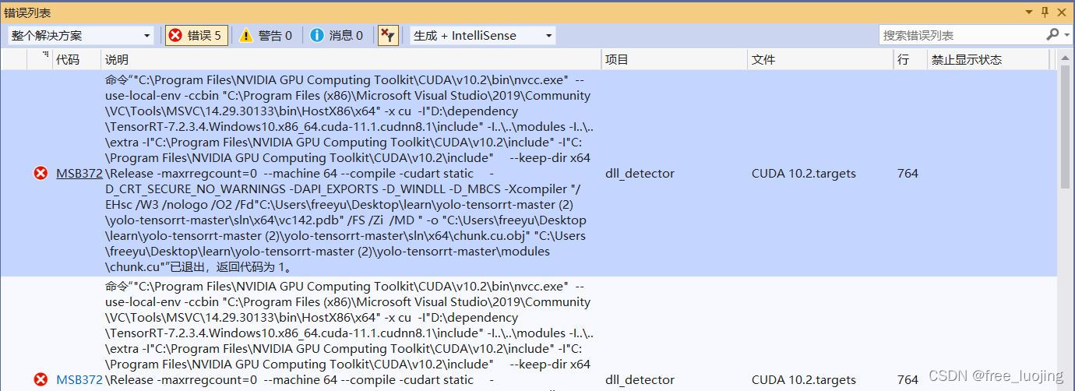The height and width of the screenshot is (391, 1075).
Task: Click line number 764 in first row
Action: (908, 173)
